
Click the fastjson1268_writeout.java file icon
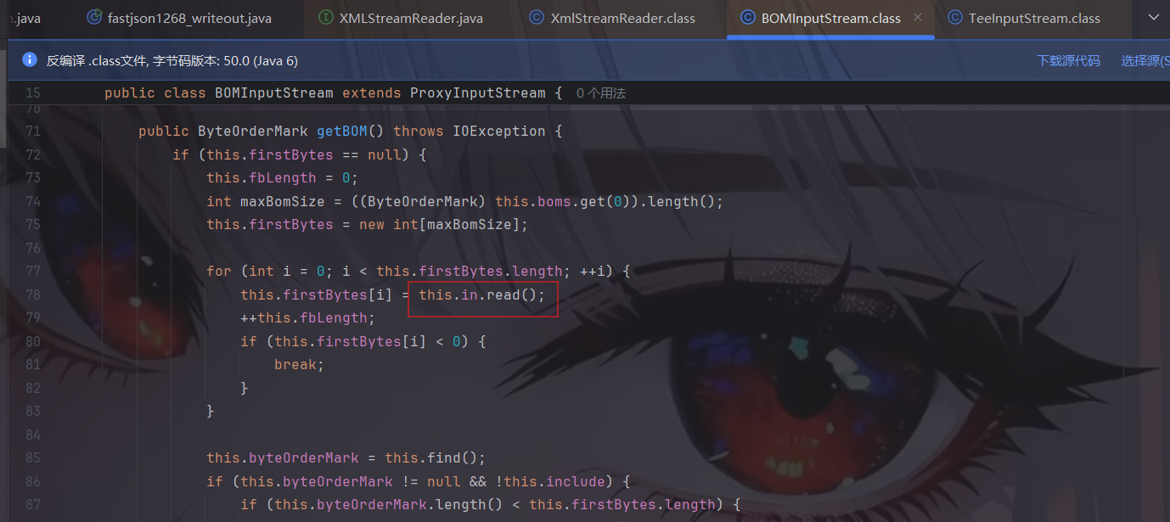tap(94, 18)
